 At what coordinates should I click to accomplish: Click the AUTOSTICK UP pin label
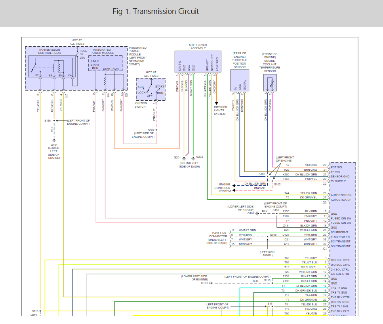(x=341, y=200)
